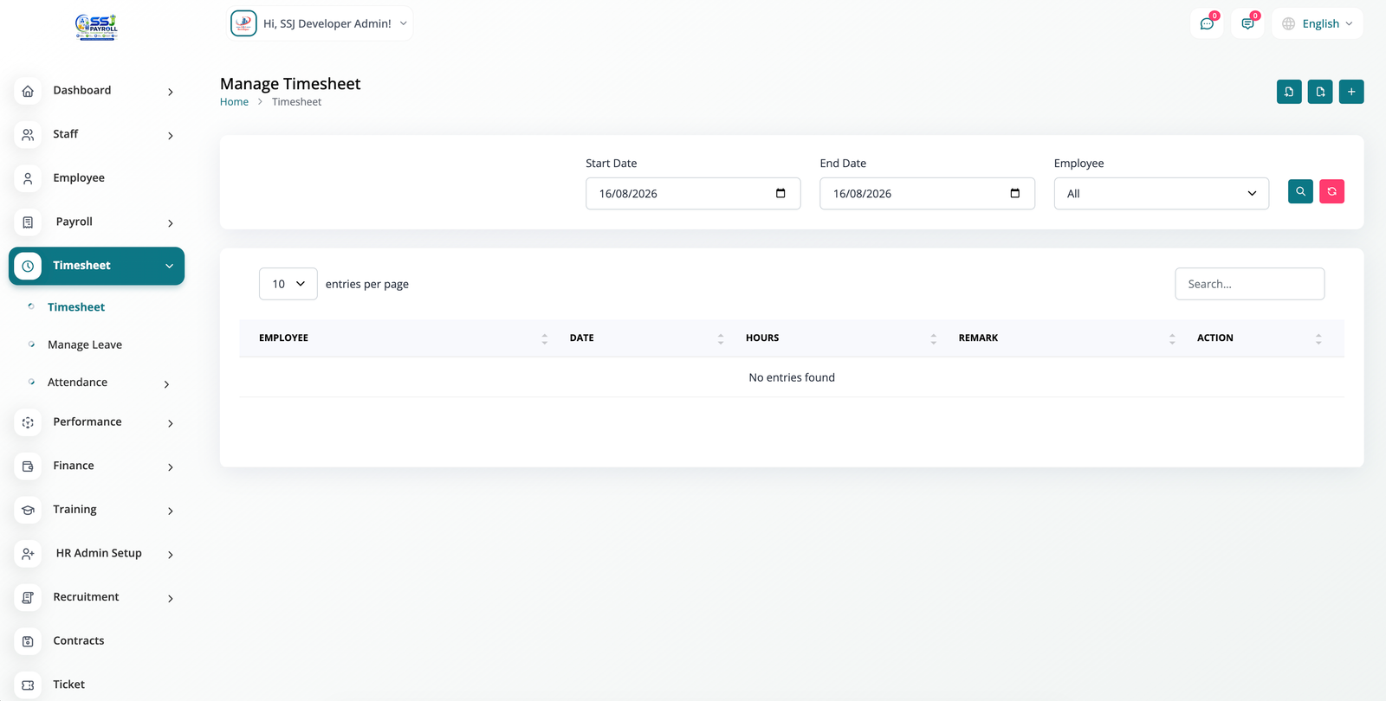This screenshot has height=701, width=1386.
Task: Click the Employee person icon
Action: (x=28, y=178)
